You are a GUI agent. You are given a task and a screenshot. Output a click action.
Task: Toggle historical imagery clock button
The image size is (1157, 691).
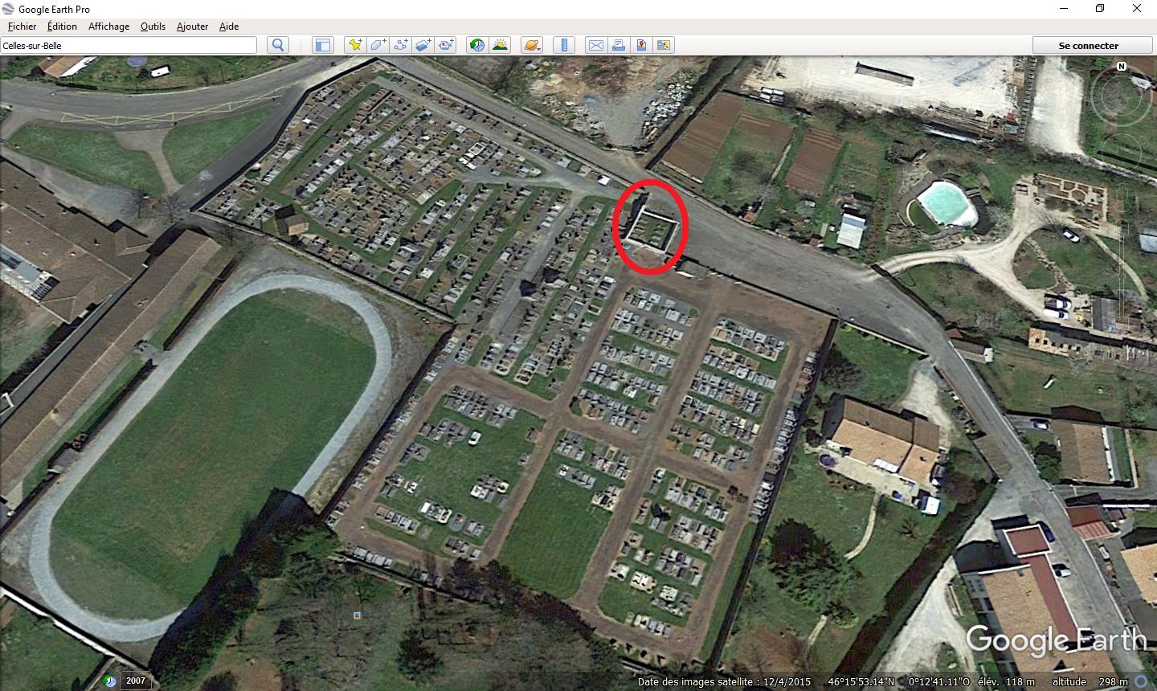pyautogui.click(x=477, y=45)
